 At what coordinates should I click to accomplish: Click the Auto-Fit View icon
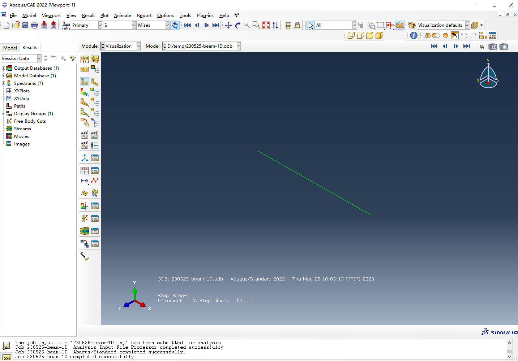click(x=266, y=25)
